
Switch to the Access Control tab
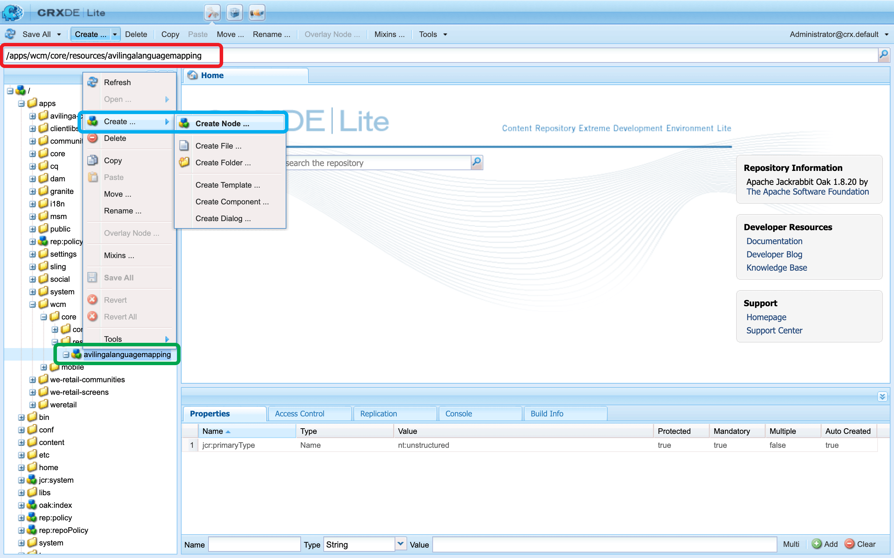coord(299,414)
